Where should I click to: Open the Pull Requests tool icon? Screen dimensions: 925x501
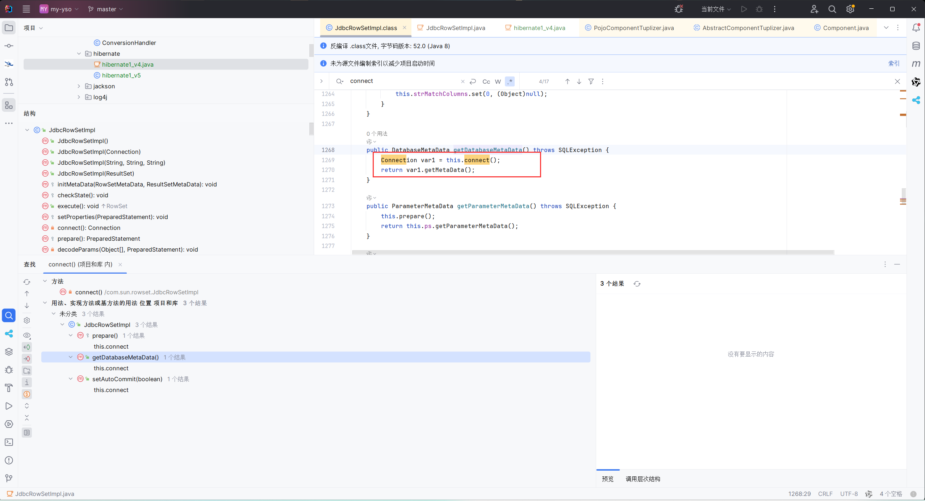[9, 82]
